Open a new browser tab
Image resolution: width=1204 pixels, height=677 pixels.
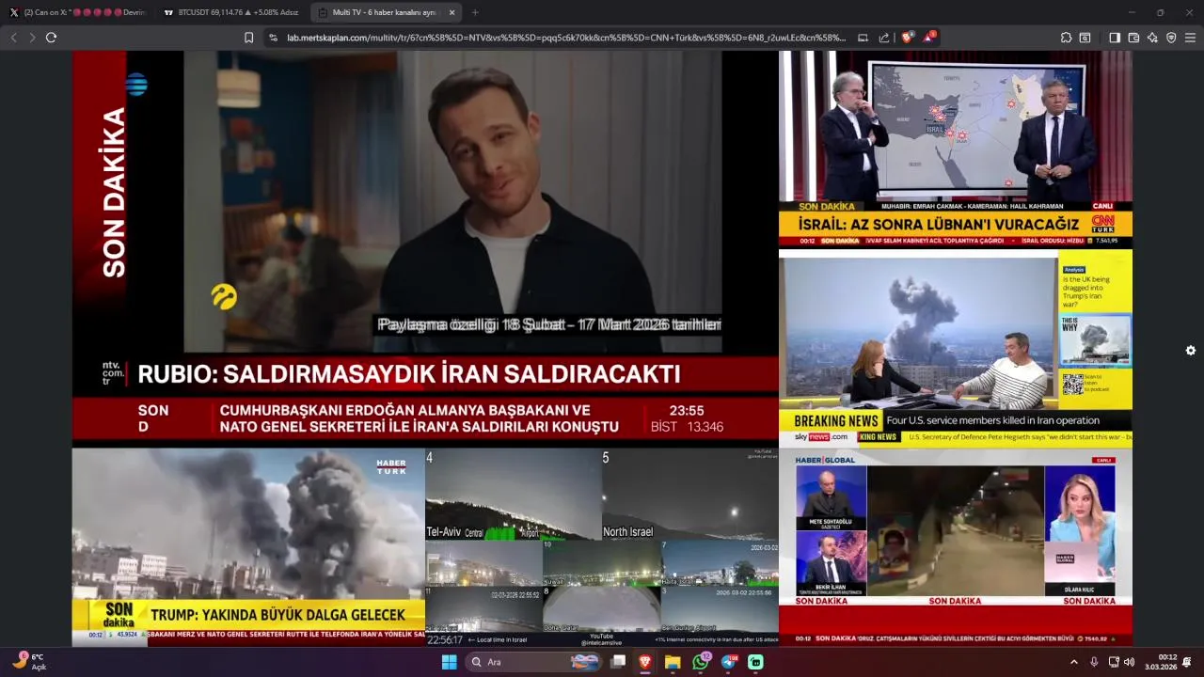475,12
